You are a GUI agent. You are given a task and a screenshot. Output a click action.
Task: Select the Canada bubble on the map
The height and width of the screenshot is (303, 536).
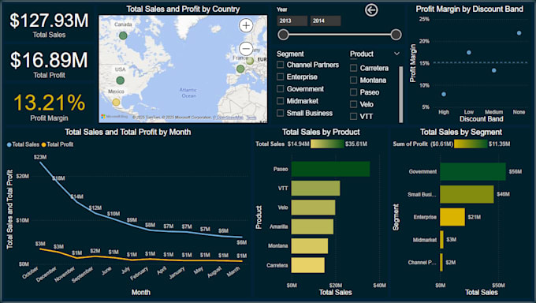pos(123,36)
